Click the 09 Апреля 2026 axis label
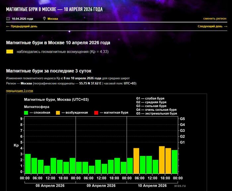 pos(101,186)
